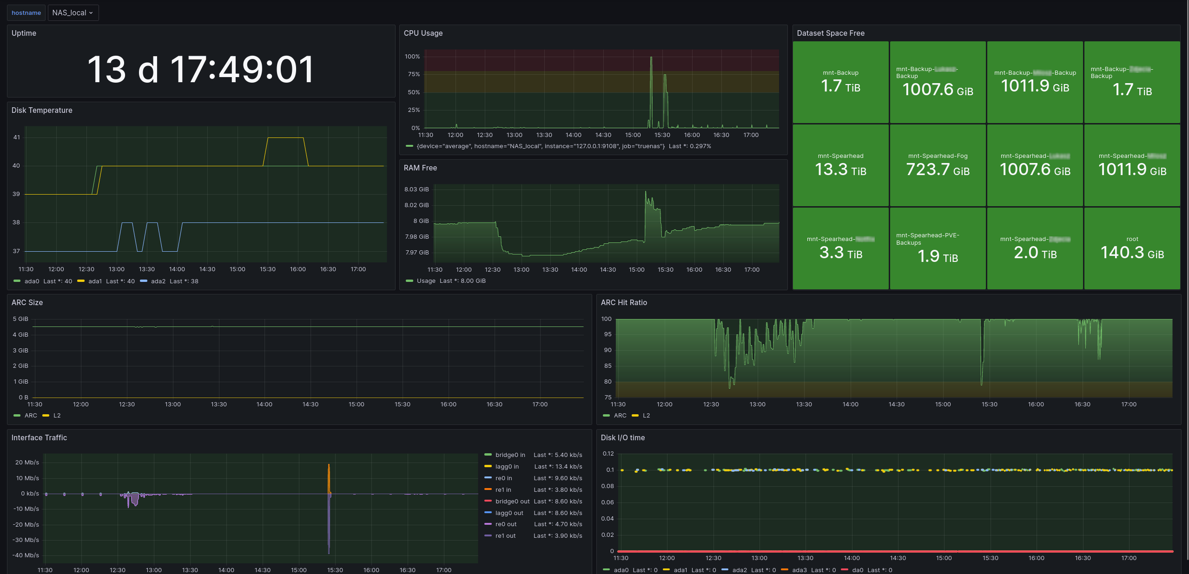Select the mnt-Spearhead-Fog 723.7 GiB tile
Image resolution: width=1189 pixels, height=574 pixels.
pyautogui.click(x=938, y=165)
